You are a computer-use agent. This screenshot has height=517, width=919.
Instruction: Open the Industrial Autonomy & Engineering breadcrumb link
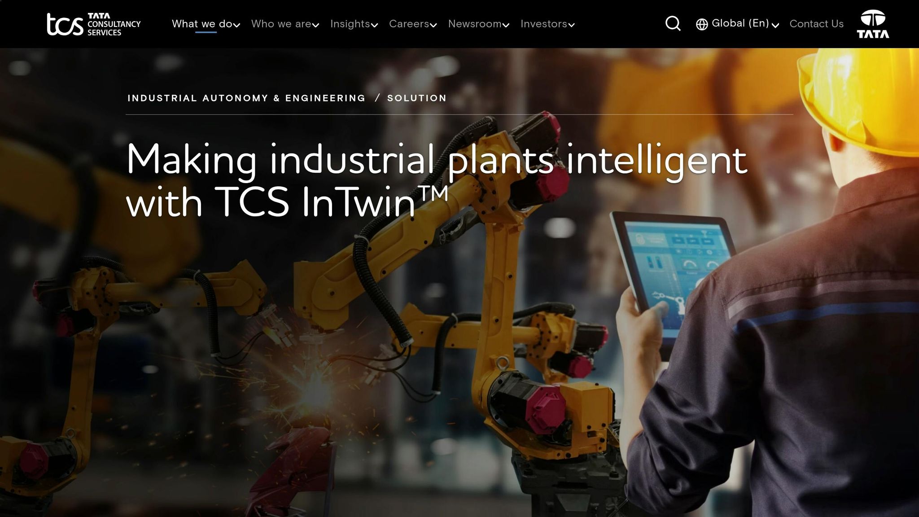[246, 98]
